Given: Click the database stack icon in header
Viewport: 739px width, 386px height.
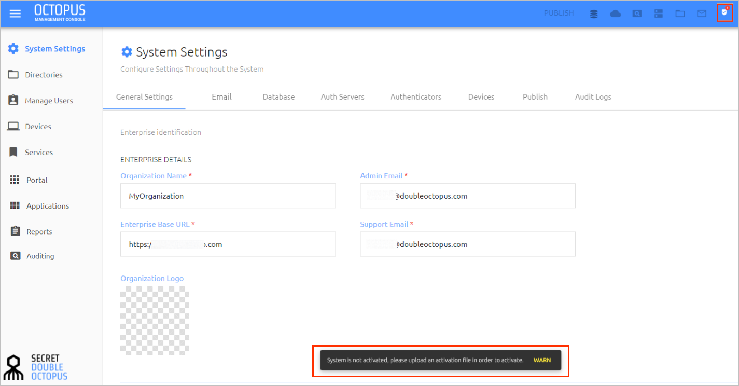Looking at the screenshot, I should [594, 14].
